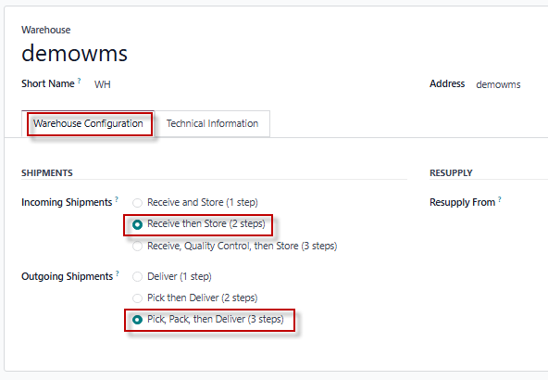Choose Receive, Quality Control, then Store option

[x=137, y=247]
